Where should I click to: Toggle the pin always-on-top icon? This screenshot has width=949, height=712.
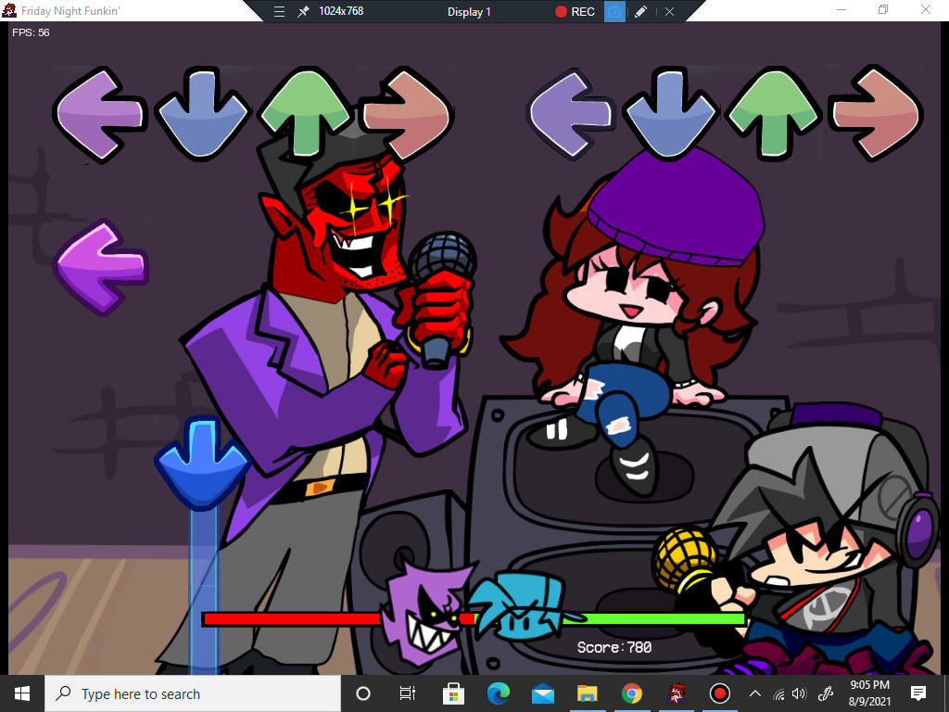(301, 12)
